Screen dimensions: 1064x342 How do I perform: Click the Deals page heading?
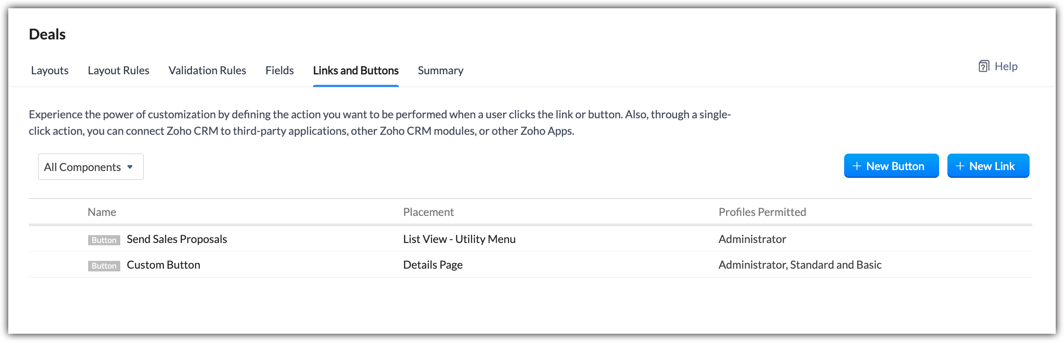47,34
